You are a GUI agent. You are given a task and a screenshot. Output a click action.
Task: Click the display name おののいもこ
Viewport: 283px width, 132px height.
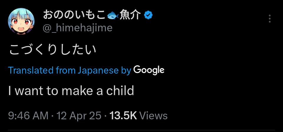74,14
